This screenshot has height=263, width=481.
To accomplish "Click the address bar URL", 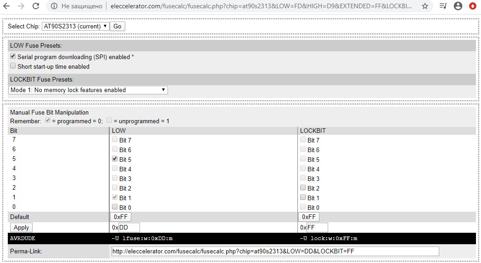I will [x=261, y=6].
